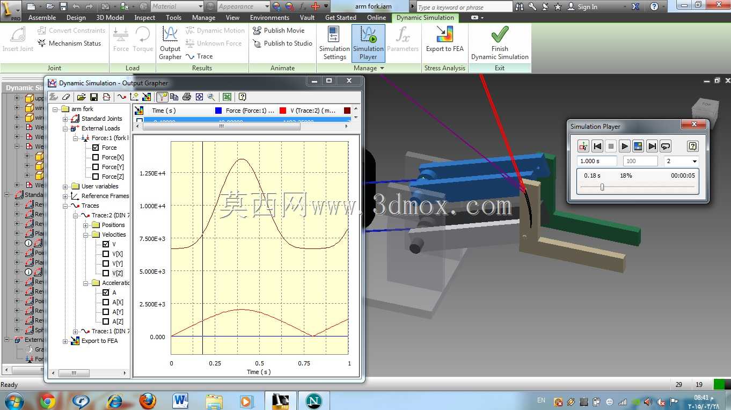Switch to the Inspect ribbon tab
Screen dimensions: 731x410
click(x=145, y=18)
